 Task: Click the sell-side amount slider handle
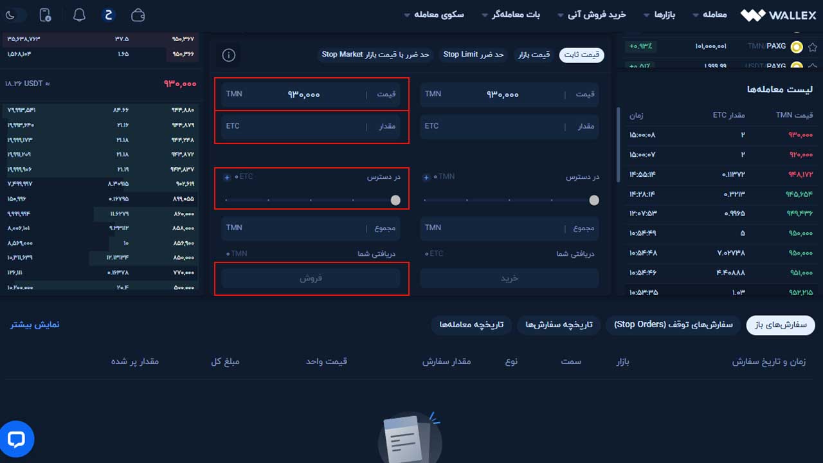[x=395, y=201]
